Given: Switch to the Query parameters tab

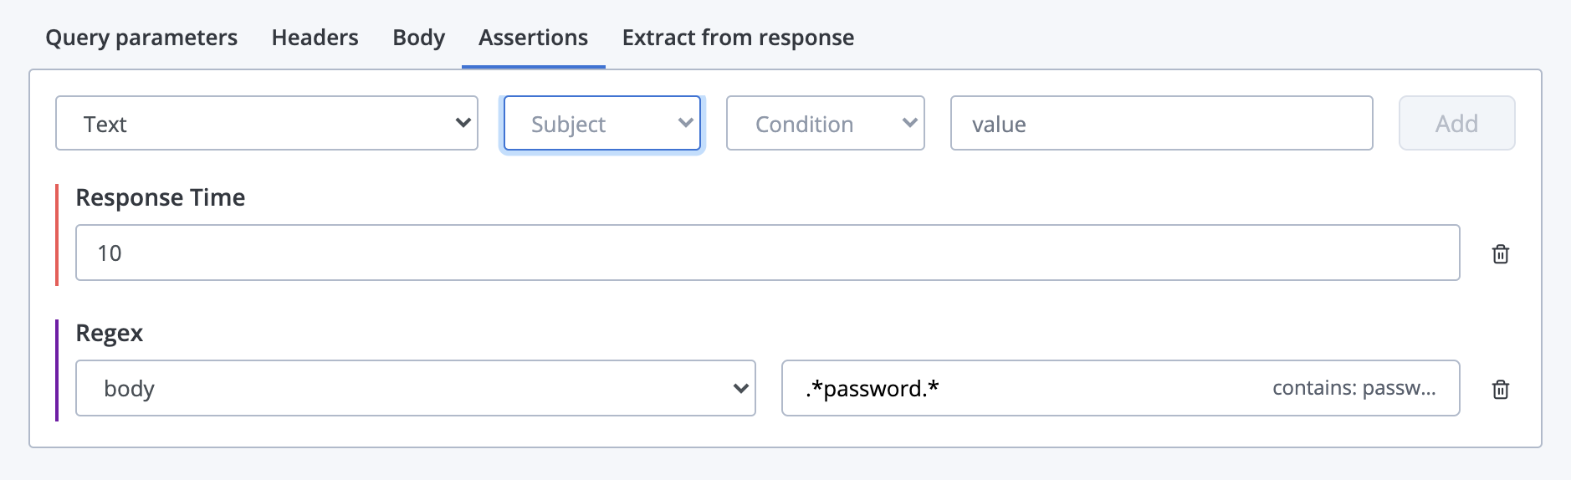Looking at the screenshot, I should click(x=141, y=38).
